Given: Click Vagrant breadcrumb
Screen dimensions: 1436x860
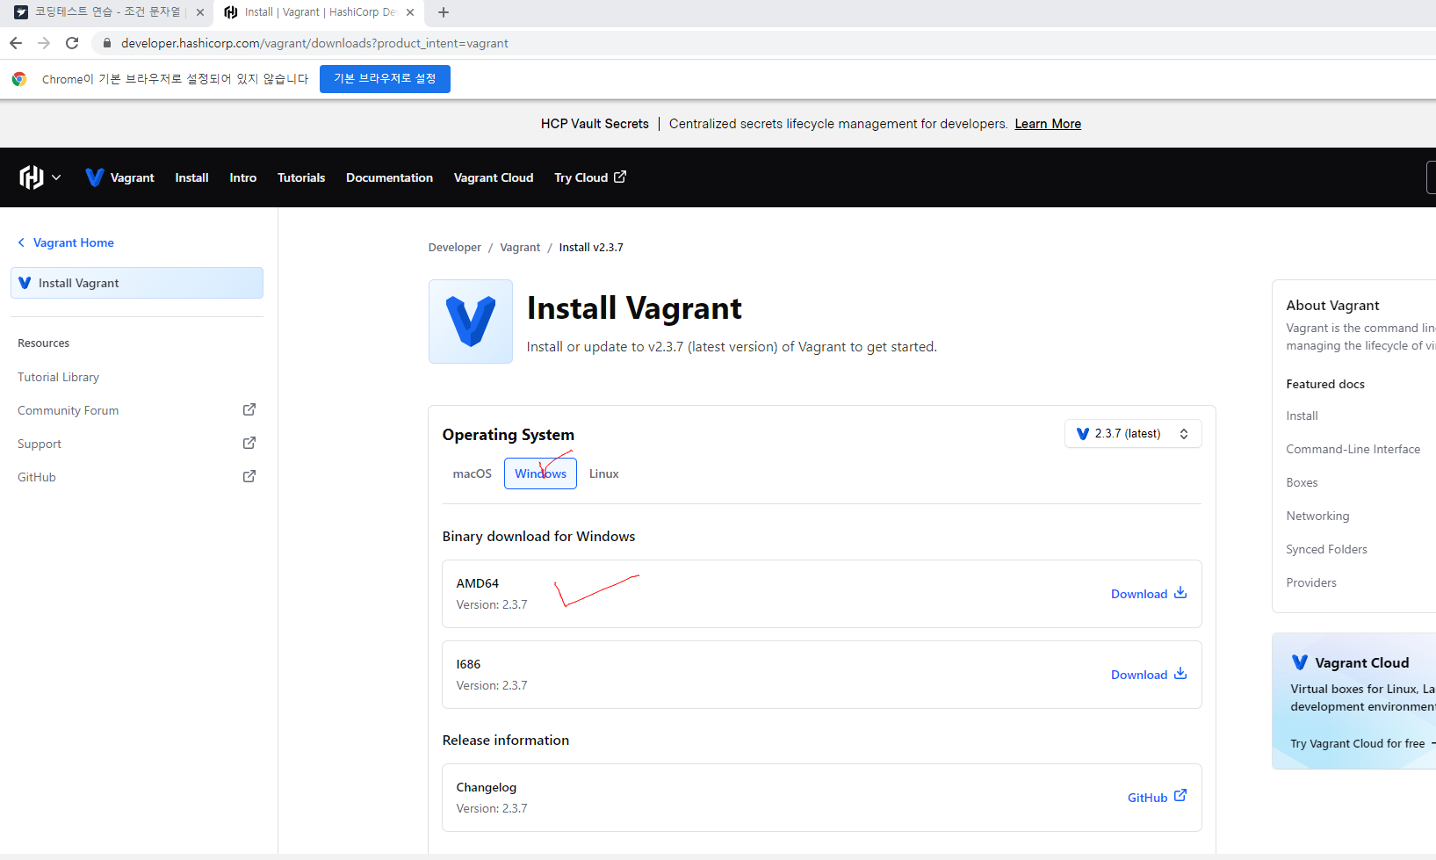Looking at the screenshot, I should tap(520, 247).
